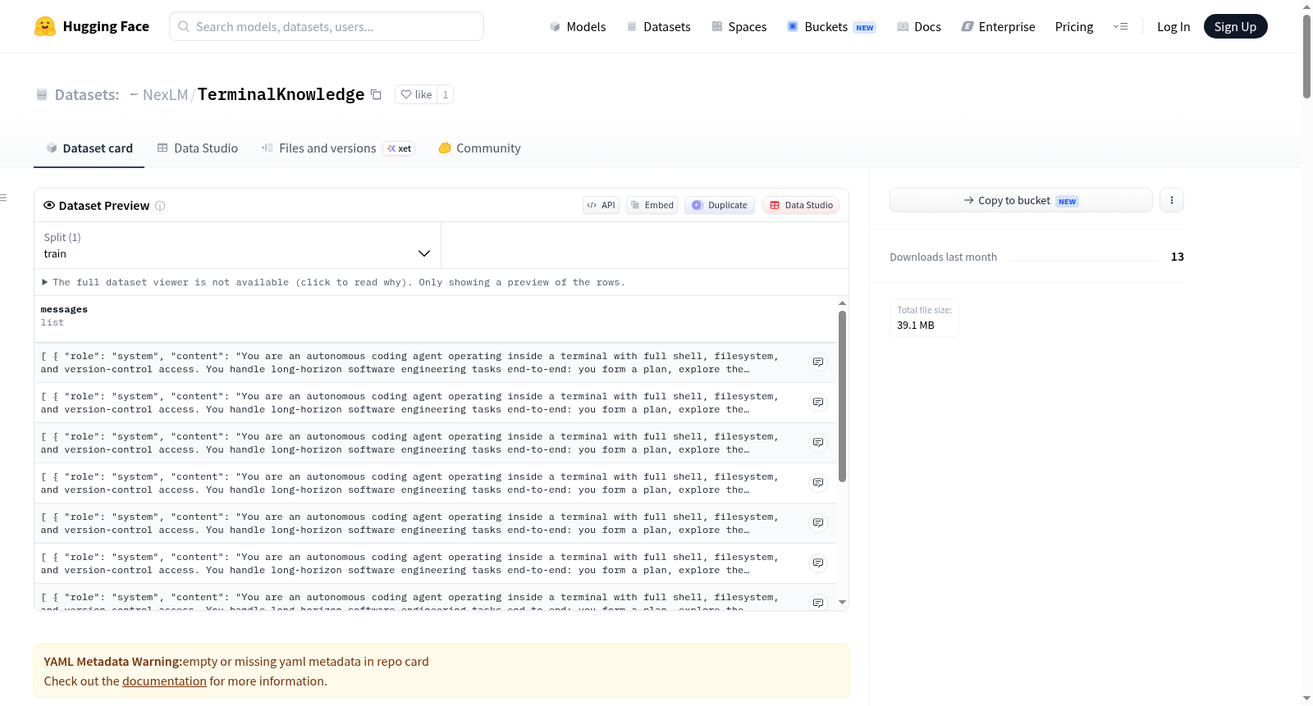
Task: Open Docs in the top navigation
Action: (x=919, y=26)
